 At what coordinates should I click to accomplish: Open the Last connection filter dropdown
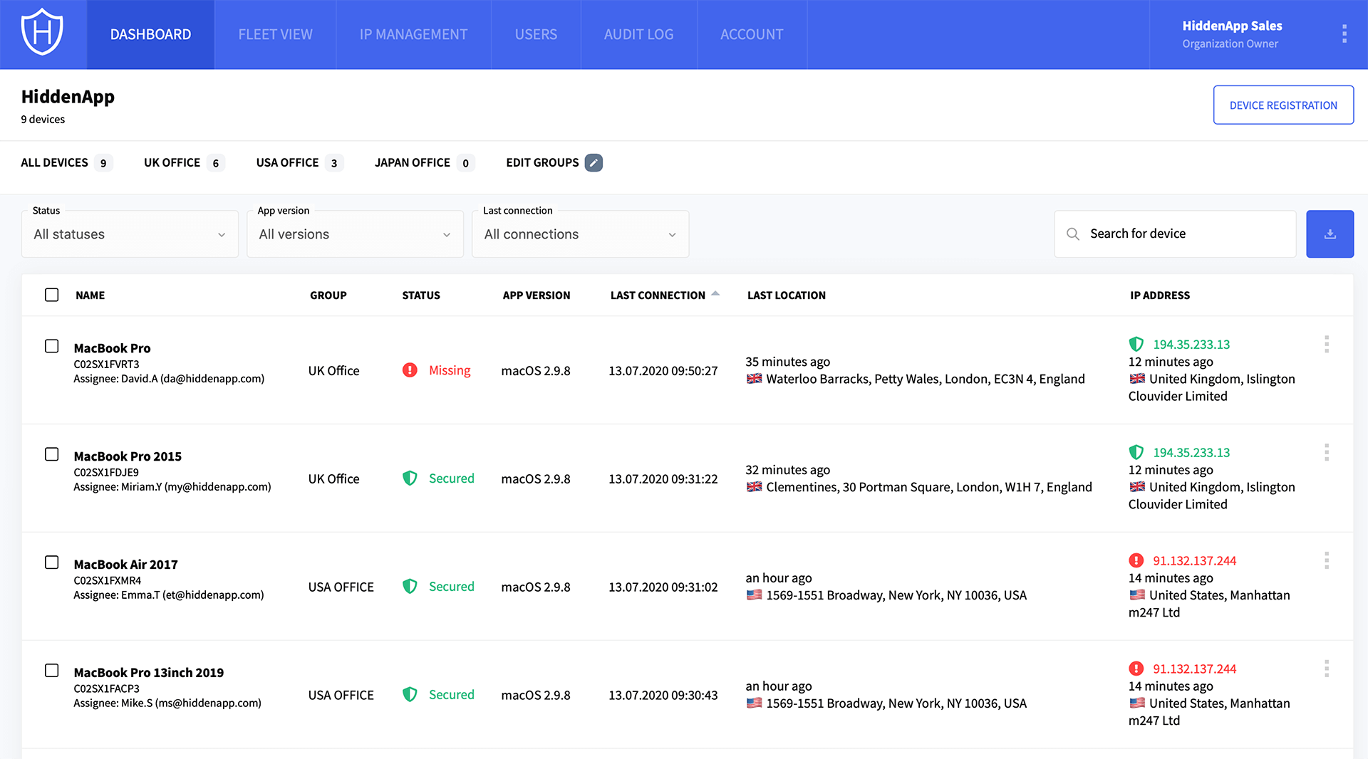pyautogui.click(x=580, y=234)
